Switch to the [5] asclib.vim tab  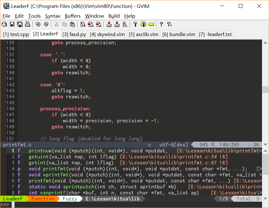point(144,34)
